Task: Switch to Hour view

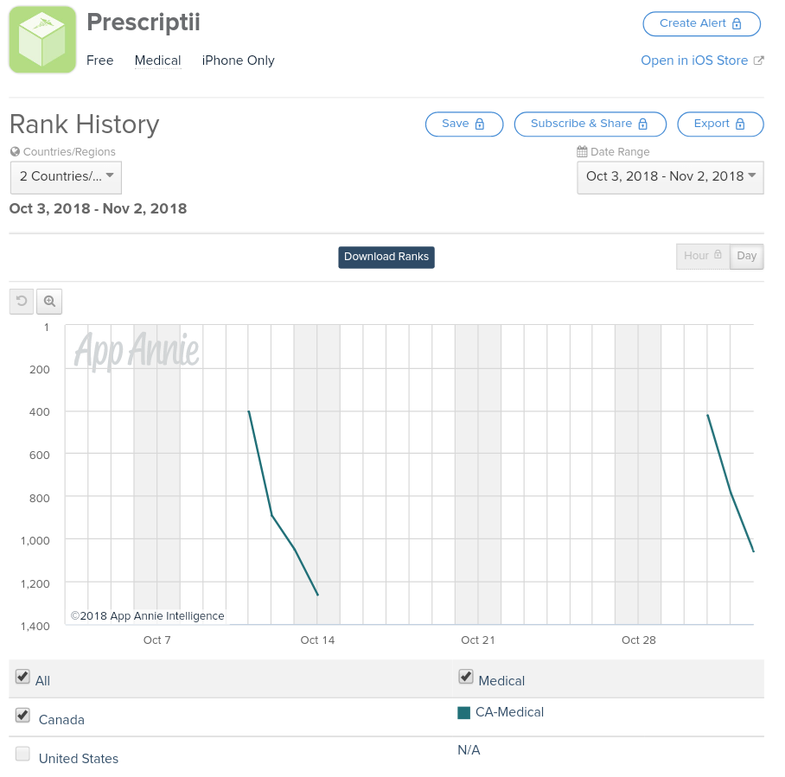Action: [x=703, y=257]
